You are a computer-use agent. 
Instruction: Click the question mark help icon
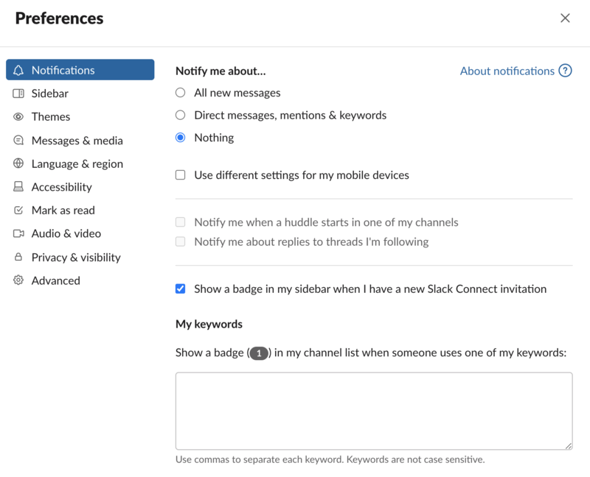[x=565, y=71]
